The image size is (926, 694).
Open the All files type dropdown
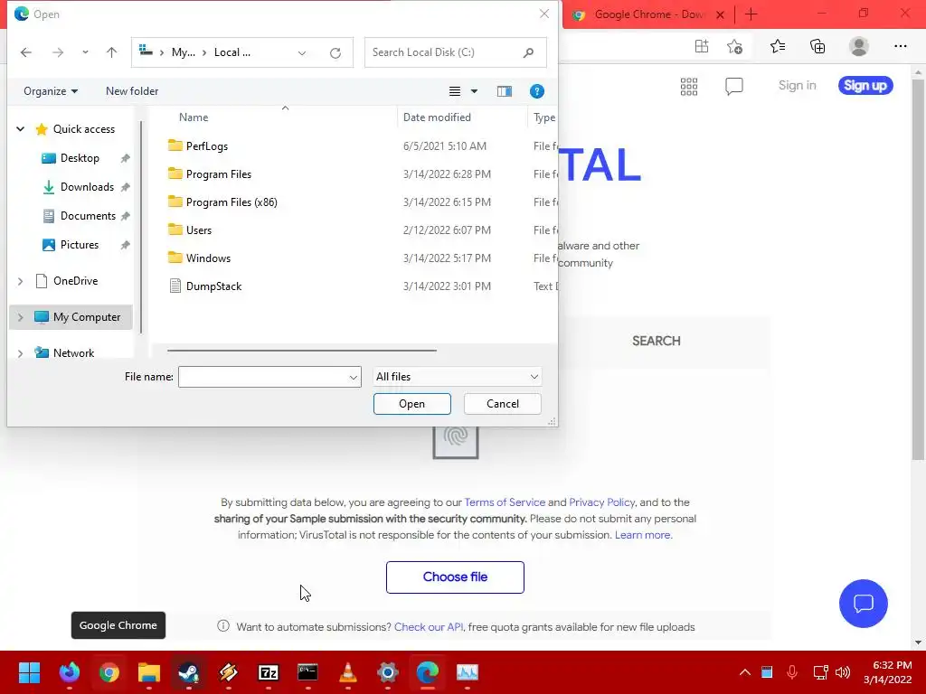[457, 377]
